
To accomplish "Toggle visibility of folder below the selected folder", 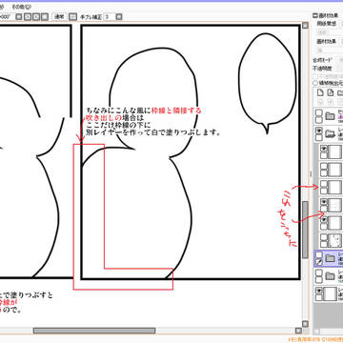I will pos(319,272).
